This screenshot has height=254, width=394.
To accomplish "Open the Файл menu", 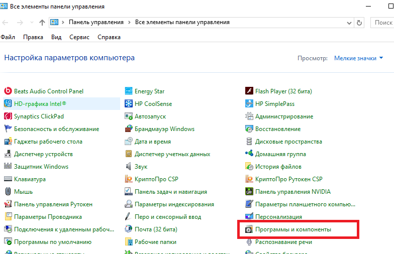I will 8,37.
